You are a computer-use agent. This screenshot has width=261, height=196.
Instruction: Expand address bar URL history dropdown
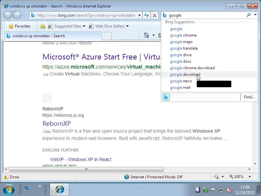click(140, 15)
